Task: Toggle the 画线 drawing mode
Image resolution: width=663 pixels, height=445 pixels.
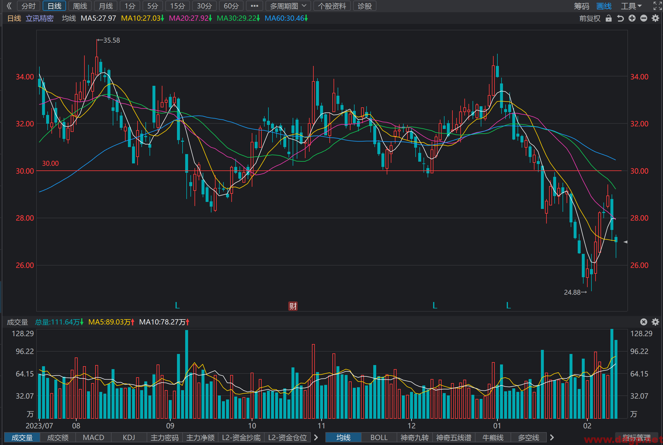Action: click(x=604, y=6)
